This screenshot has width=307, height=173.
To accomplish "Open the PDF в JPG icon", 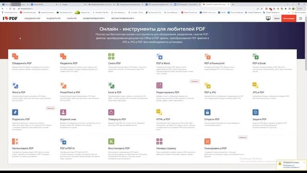I will (x=207, y=86).
